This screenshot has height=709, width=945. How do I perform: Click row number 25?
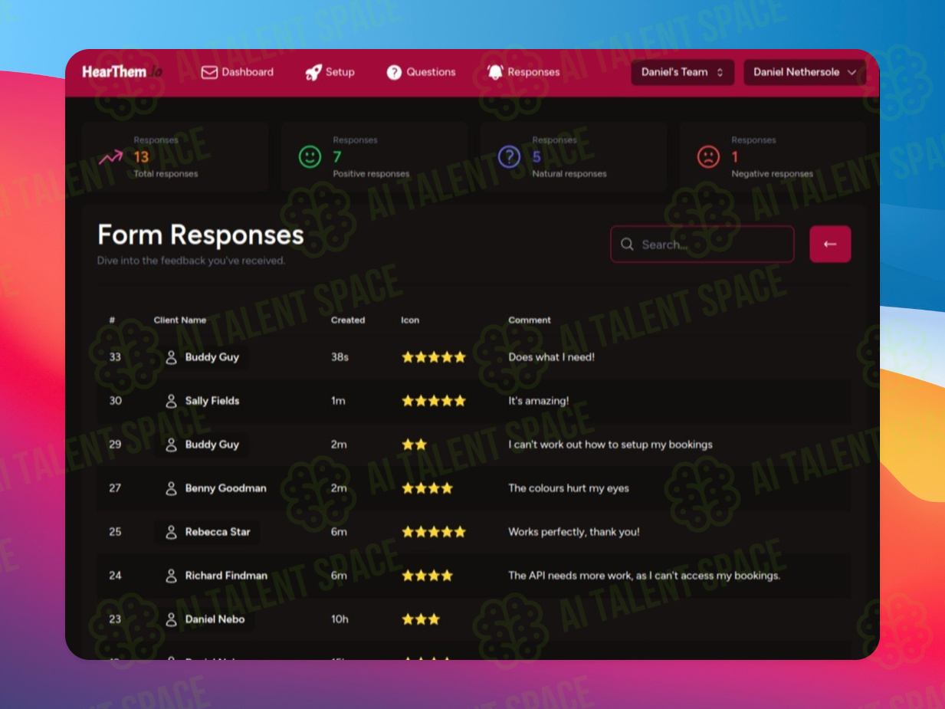[115, 532]
